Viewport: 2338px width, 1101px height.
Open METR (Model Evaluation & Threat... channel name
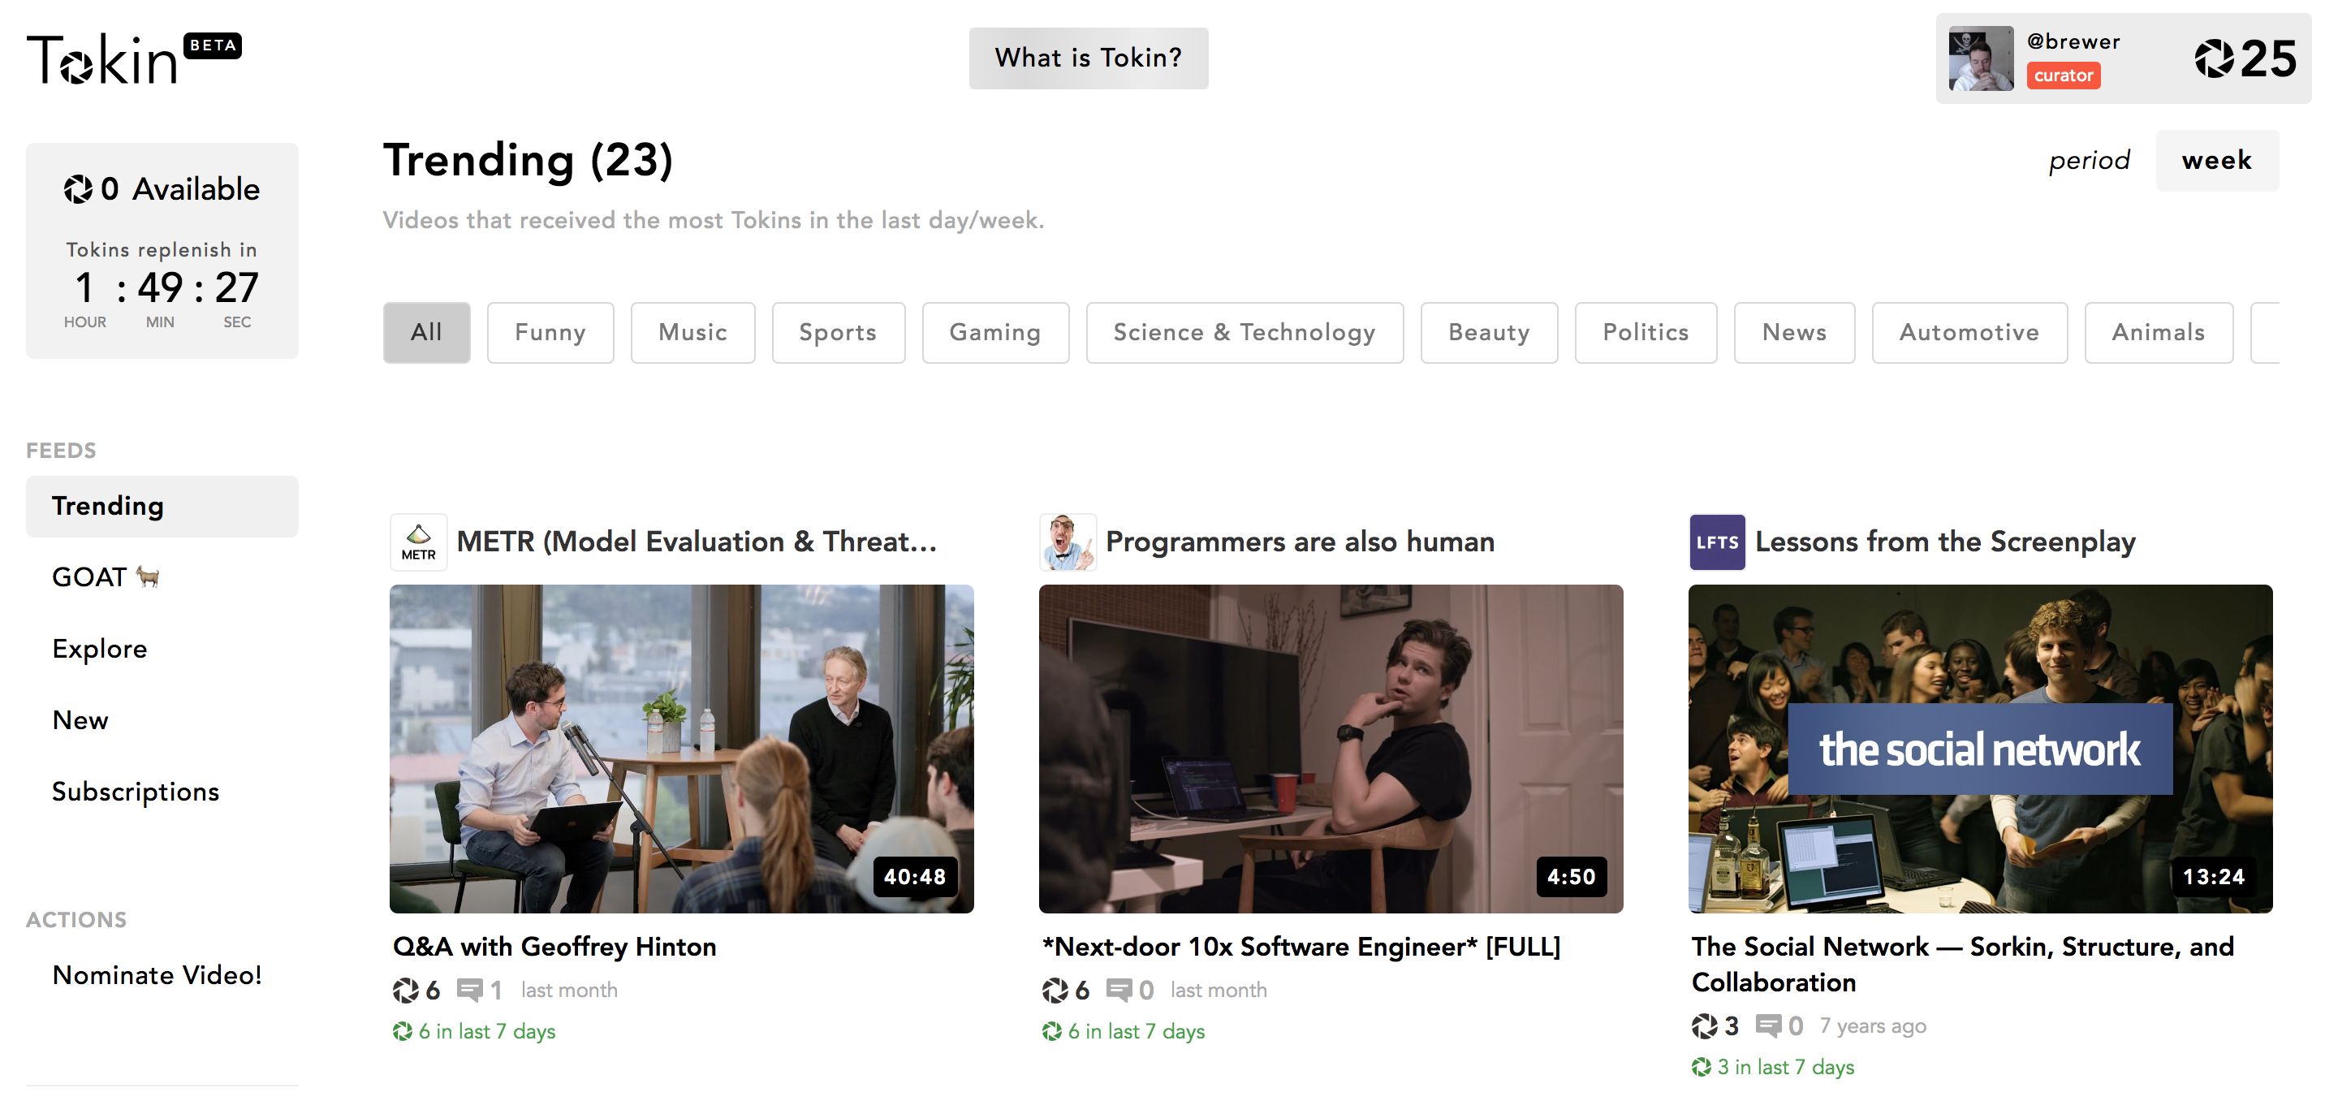(697, 542)
